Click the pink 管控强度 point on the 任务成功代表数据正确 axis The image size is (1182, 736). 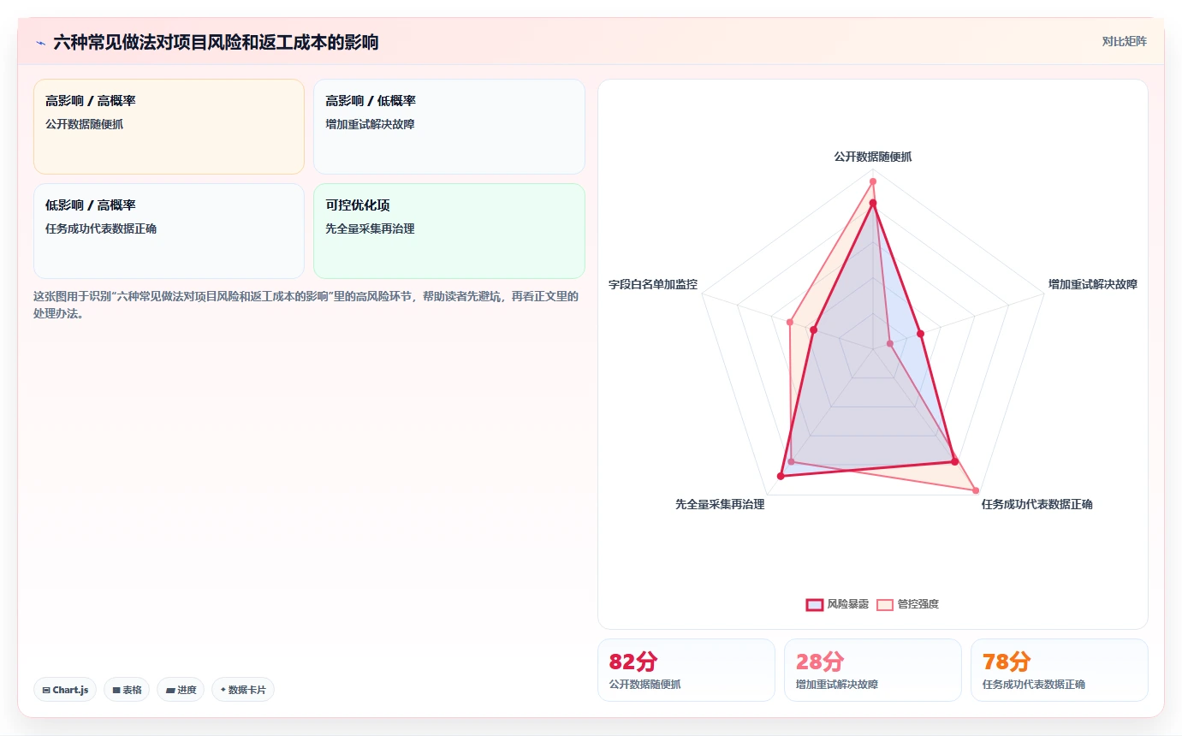click(x=976, y=490)
